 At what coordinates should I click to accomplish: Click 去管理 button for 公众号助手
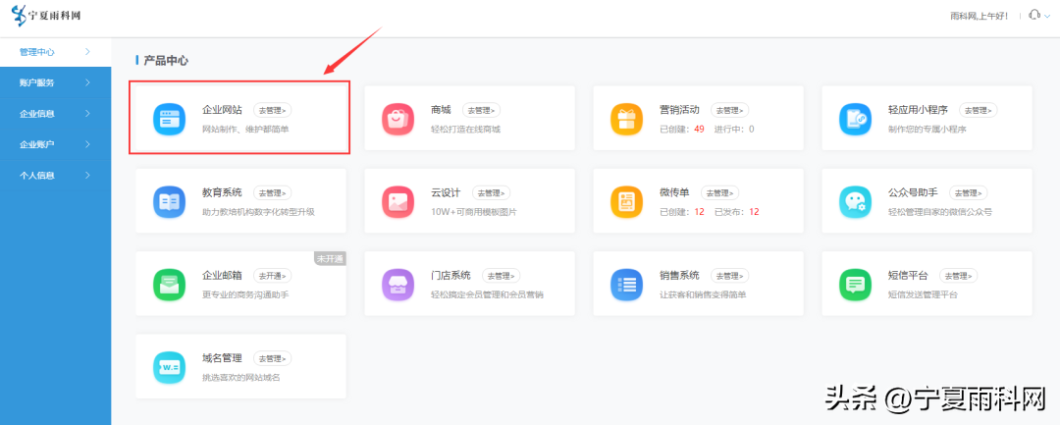coord(968,192)
